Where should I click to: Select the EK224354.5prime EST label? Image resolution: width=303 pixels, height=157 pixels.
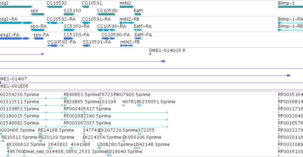(102, 137)
